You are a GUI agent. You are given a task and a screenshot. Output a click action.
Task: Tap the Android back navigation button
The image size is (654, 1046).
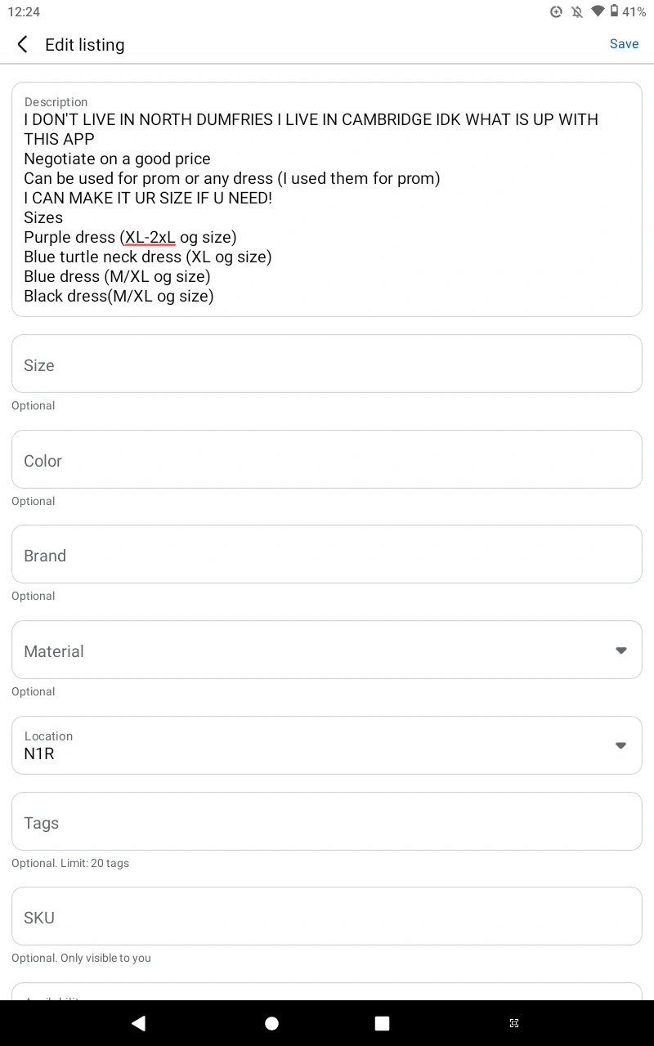click(x=139, y=1023)
